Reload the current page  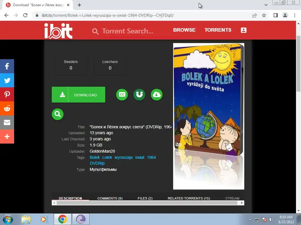[x=25, y=15]
